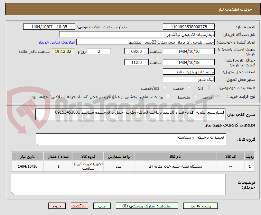
Task: Click the announcement date field 1404/10/07 - 10:35
Action: 49,27
